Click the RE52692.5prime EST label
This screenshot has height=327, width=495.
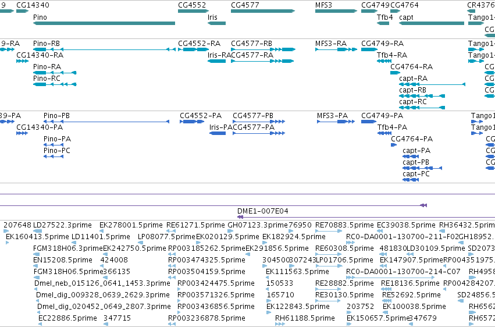tap(411, 295)
